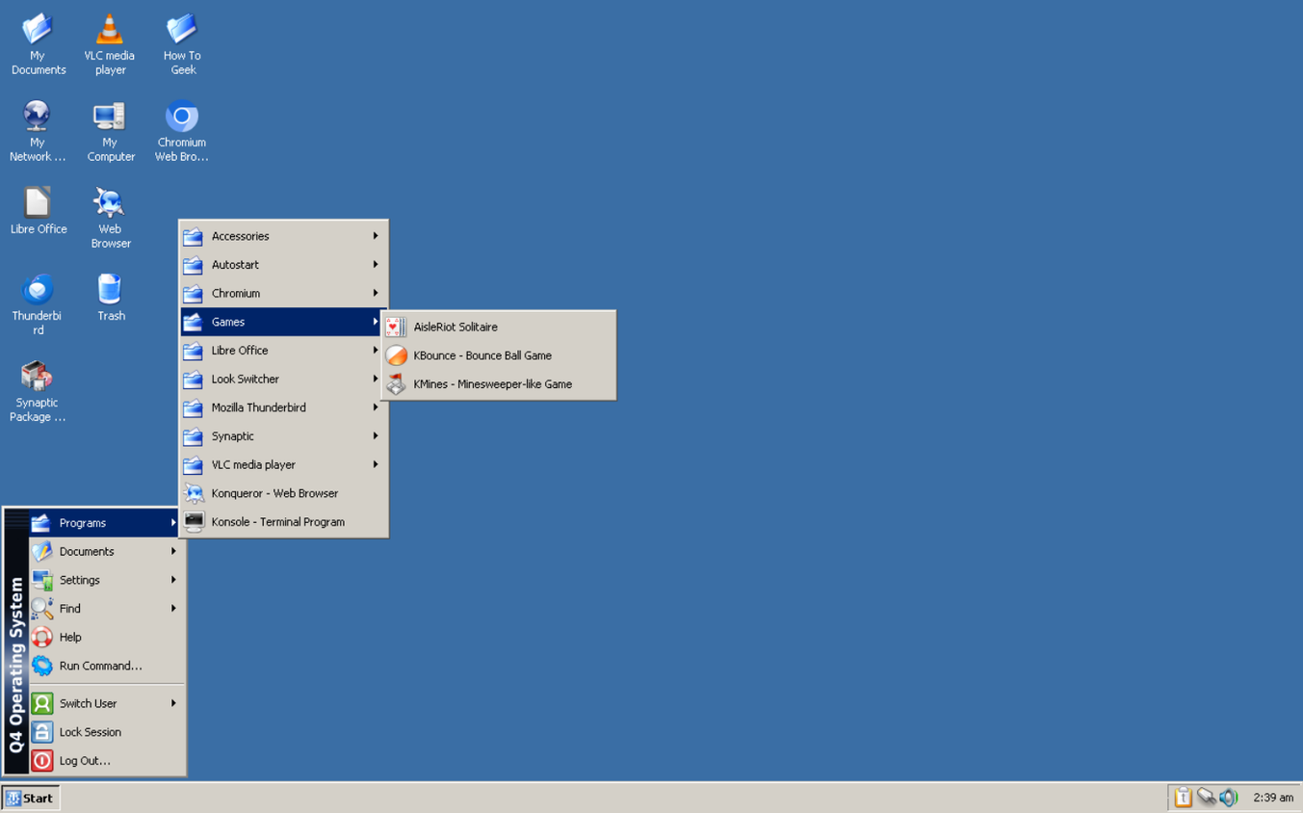Open the Documents start menu entry
This screenshot has width=1303, height=813.
click(x=105, y=552)
